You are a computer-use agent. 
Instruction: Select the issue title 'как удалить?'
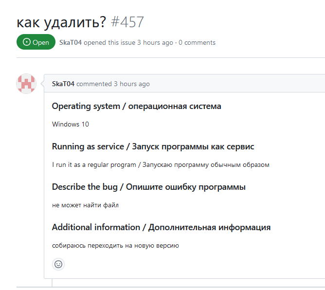(x=61, y=22)
